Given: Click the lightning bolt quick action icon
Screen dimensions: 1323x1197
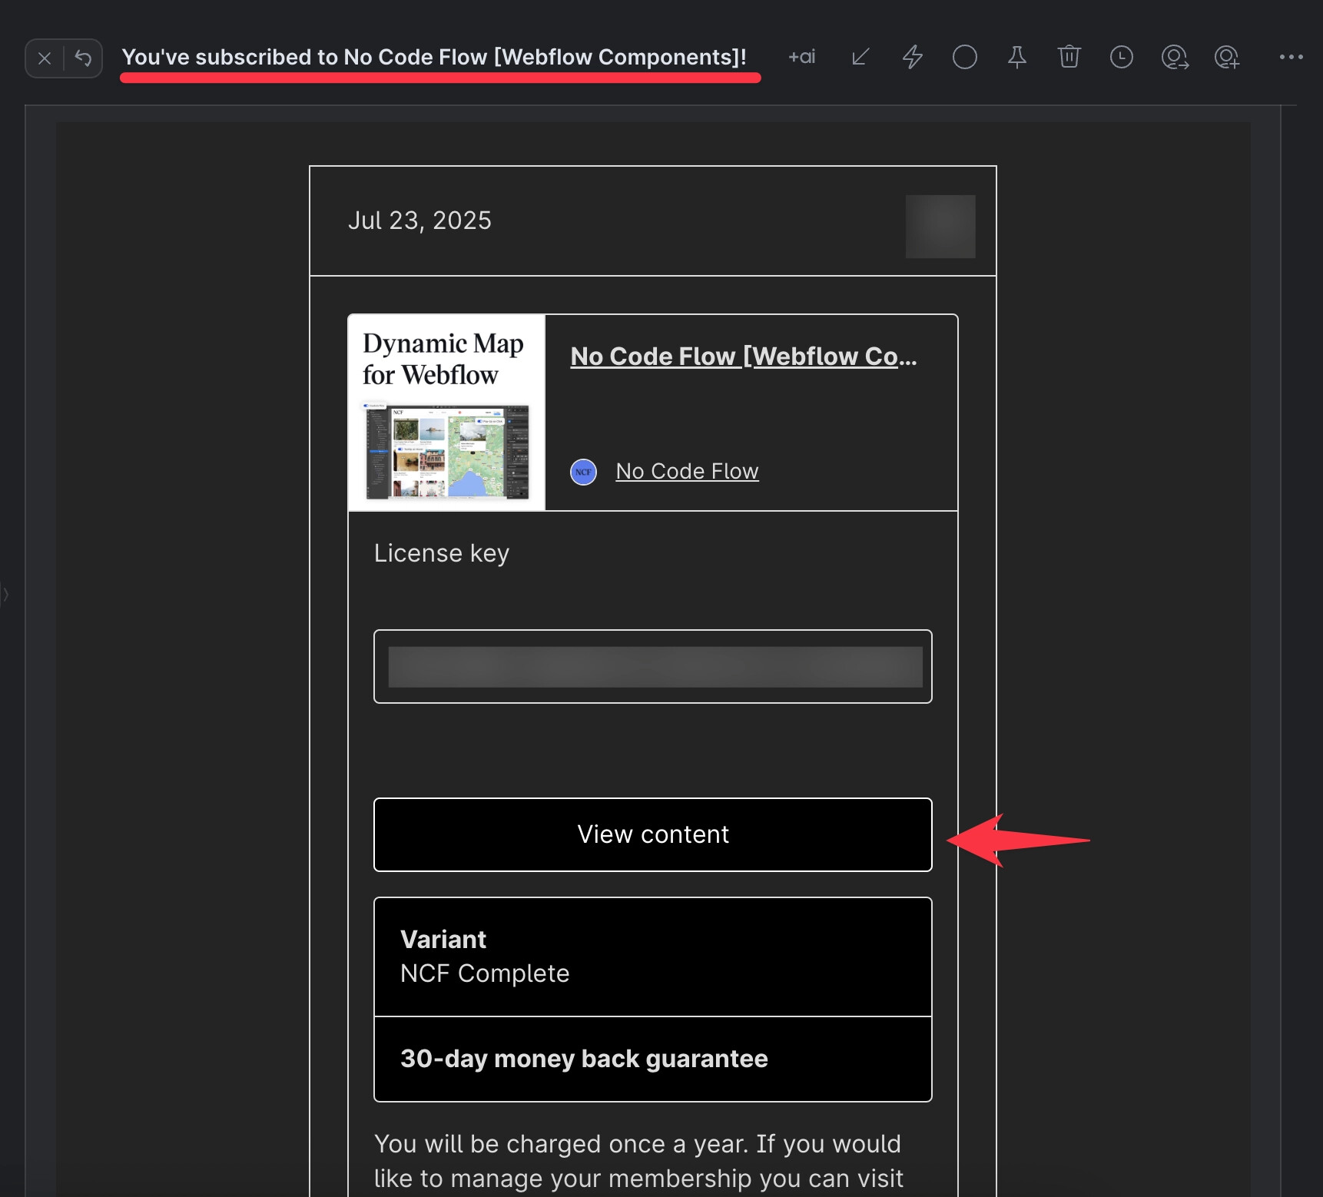Looking at the screenshot, I should pyautogui.click(x=913, y=57).
